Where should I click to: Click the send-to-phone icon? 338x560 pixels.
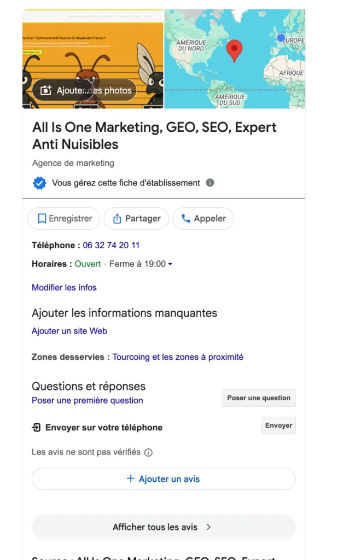pyautogui.click(x=37, y=428)
